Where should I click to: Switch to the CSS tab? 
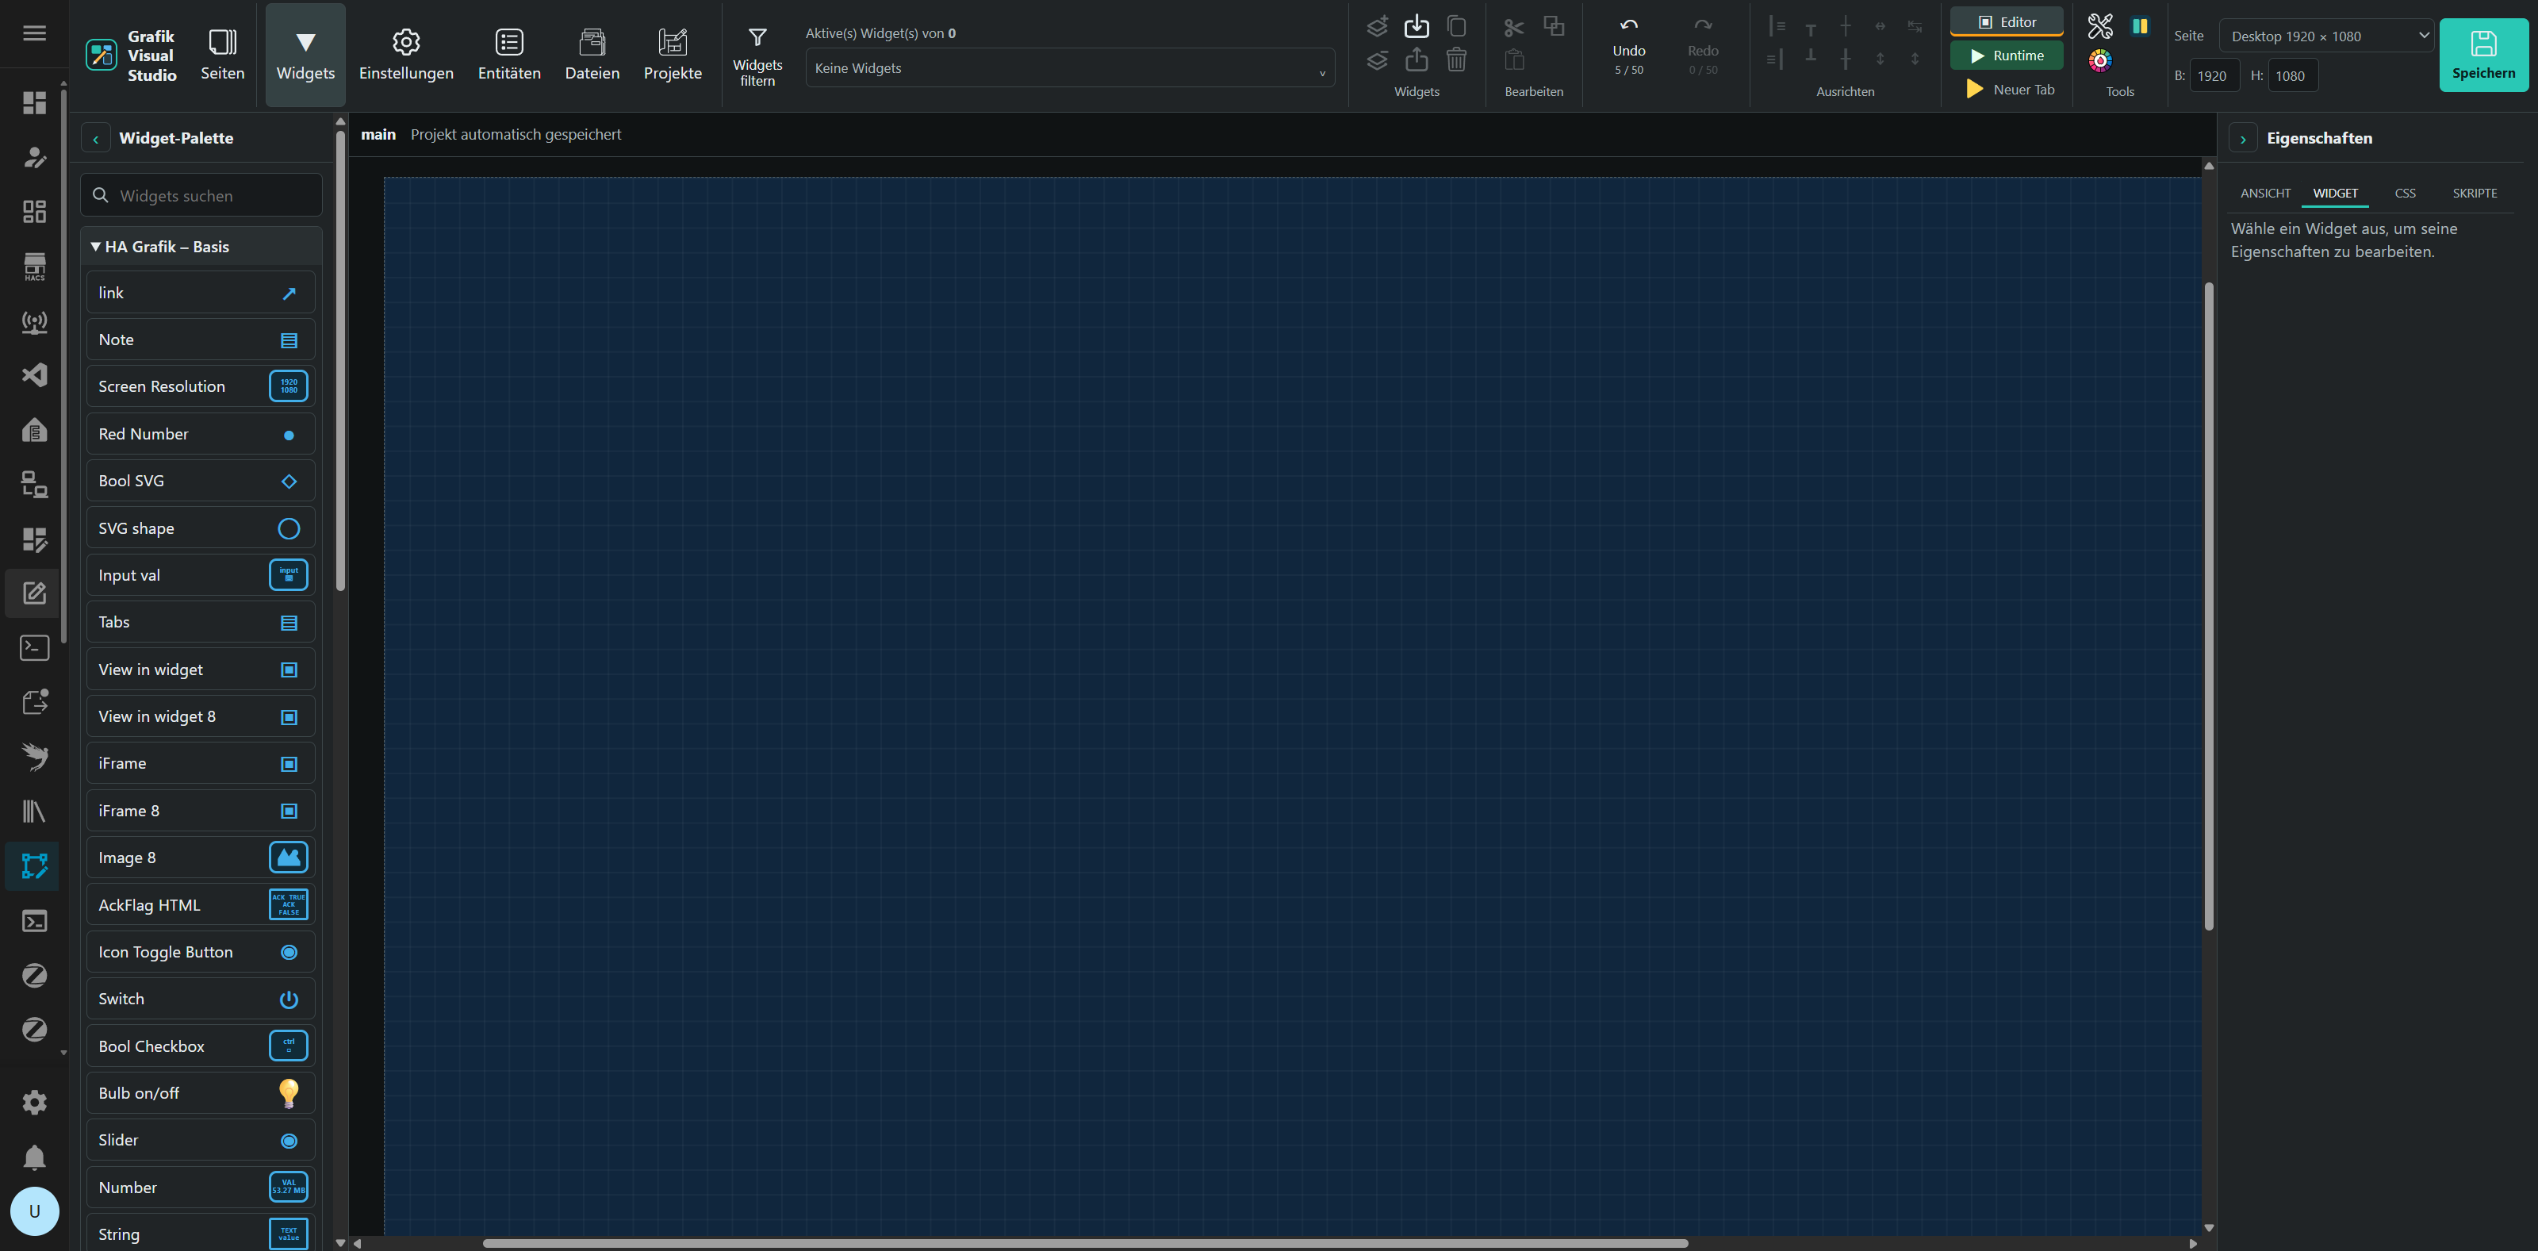tap(2404, 194)
